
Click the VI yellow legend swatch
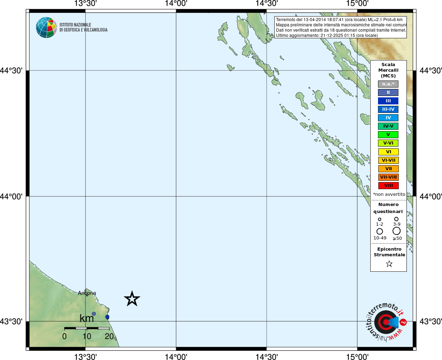pyautogui.click(x=389, y=152)
